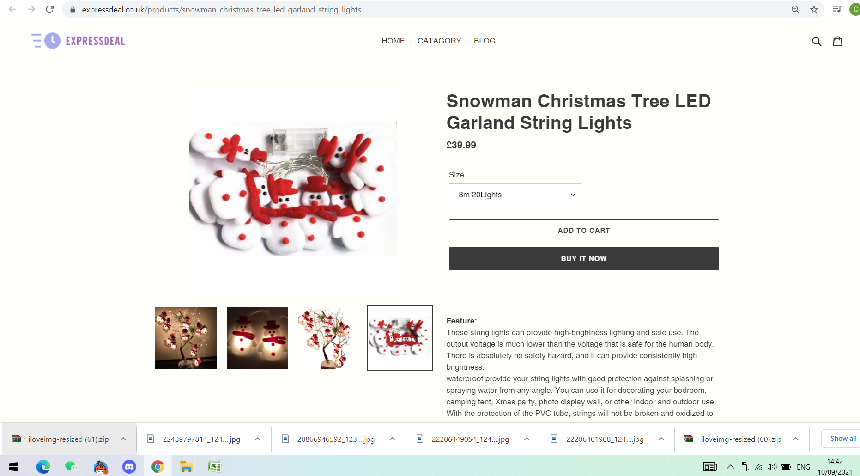Click the Expressdeal logo
This screenshot has height=476, width=860.
(79, 41)
